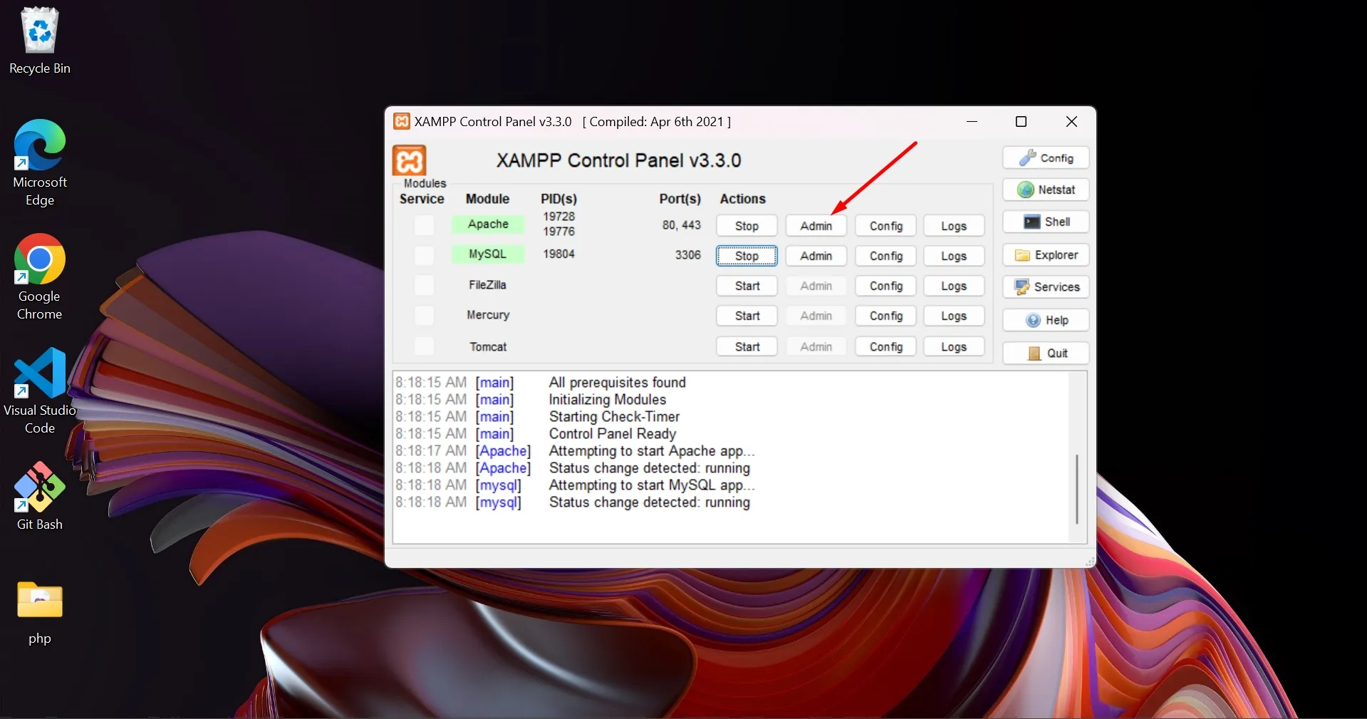The width and height of the screenshot is (1367, 719).
Task: Click log line 'Starting Check-Timer'
Action: (x=615, y=417)
